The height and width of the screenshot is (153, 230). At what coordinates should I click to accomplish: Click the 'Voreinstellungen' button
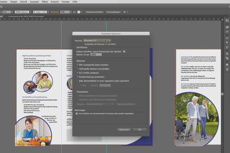tap(113, 12)
